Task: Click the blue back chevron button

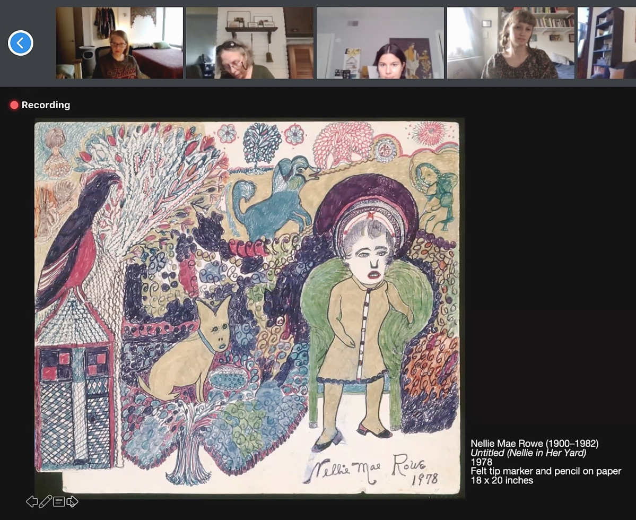Action: pyautogui.click(x=20, y=42)
